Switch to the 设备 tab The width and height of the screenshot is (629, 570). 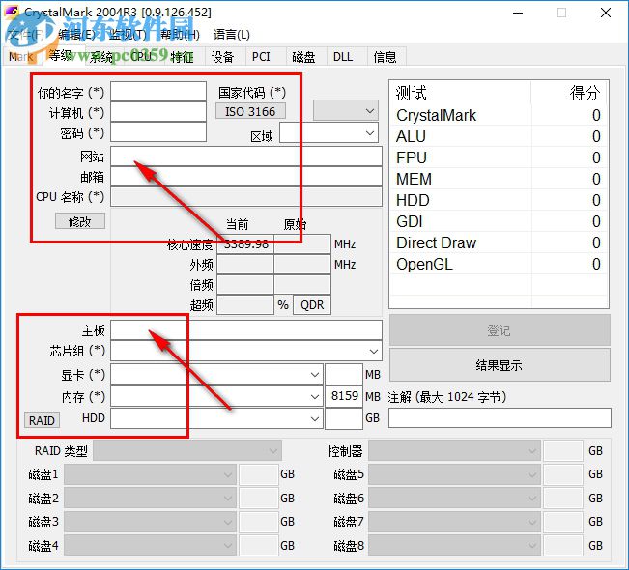coord(222,57)
